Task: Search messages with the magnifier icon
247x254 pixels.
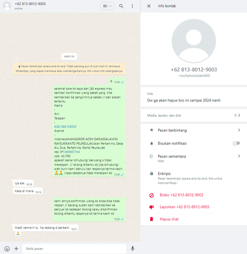Action: [121, 6]
